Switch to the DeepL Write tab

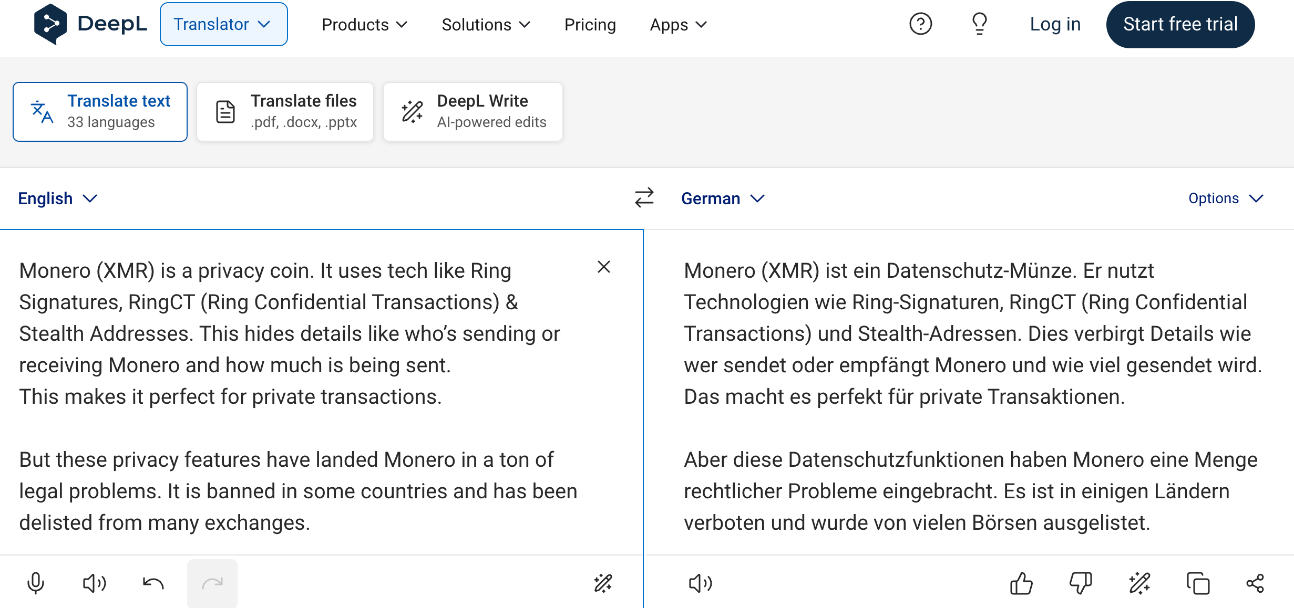pos(473,111)
